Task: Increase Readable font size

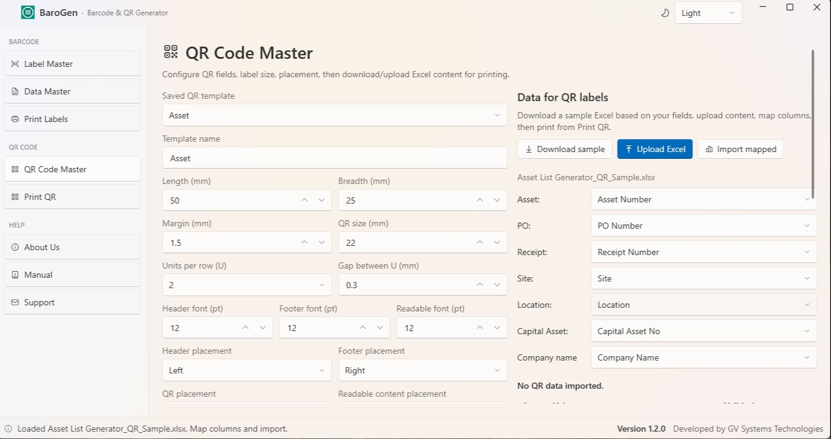Action: (x=480, y=328)
